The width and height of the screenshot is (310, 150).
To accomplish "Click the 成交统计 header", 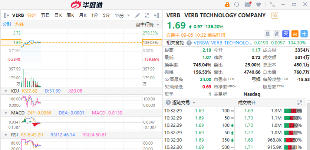I will (246, 102).
